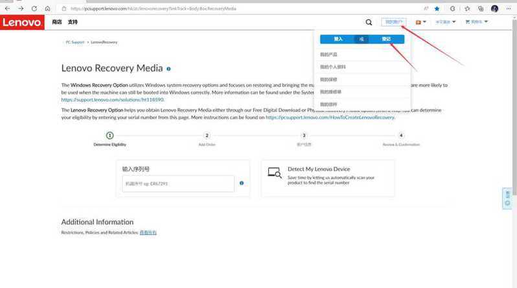
Task: Click the 登记 register button
Action: tap(386, 39)
